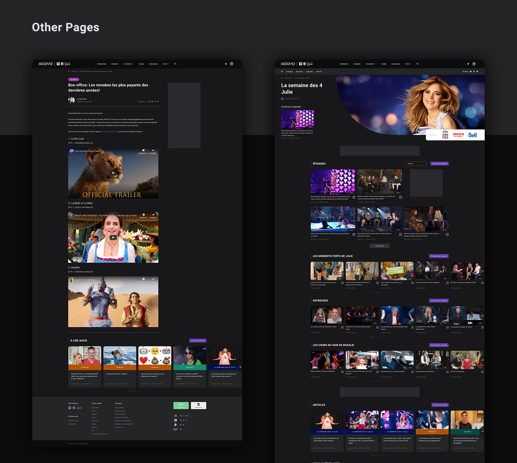
Task: Click the search icon on the article page header
Action: (175, 64)
